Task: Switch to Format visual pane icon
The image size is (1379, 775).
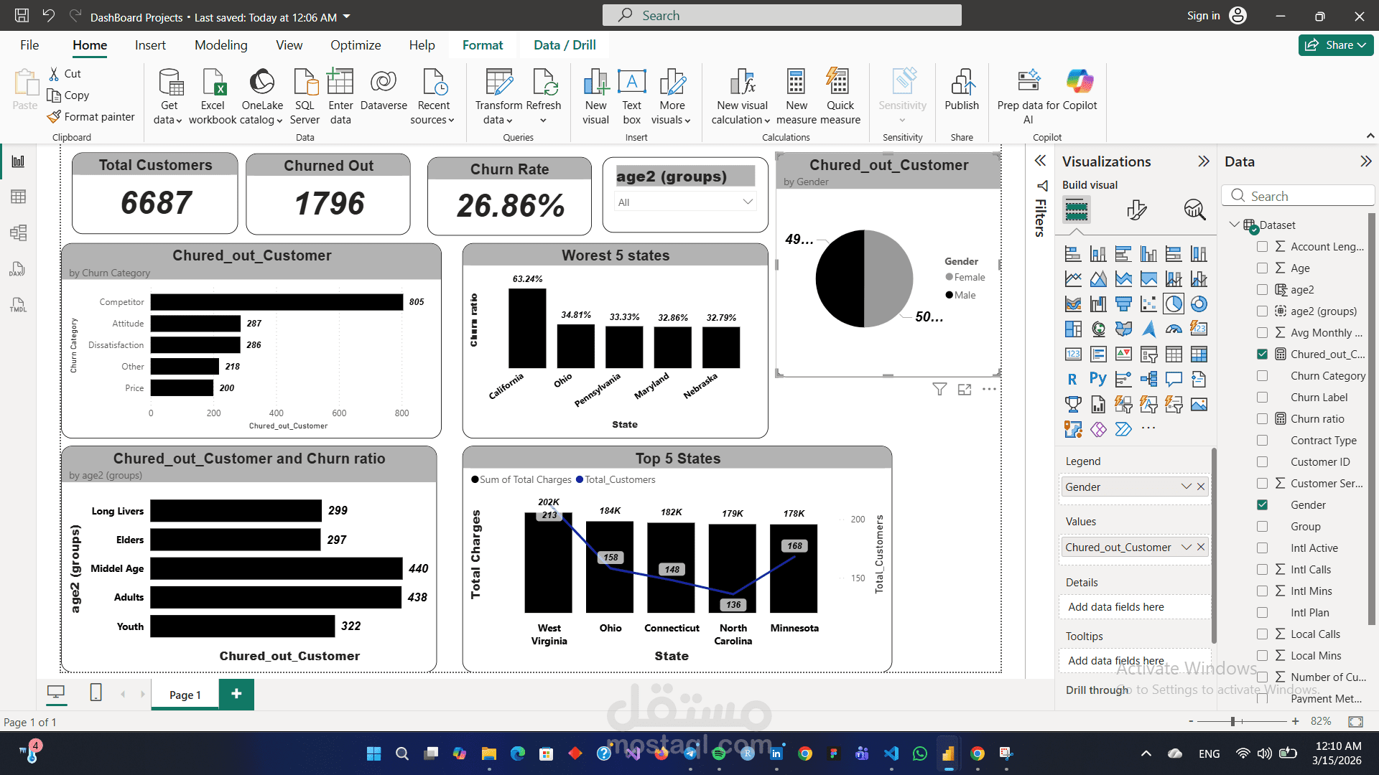Action: [1136, 210]
